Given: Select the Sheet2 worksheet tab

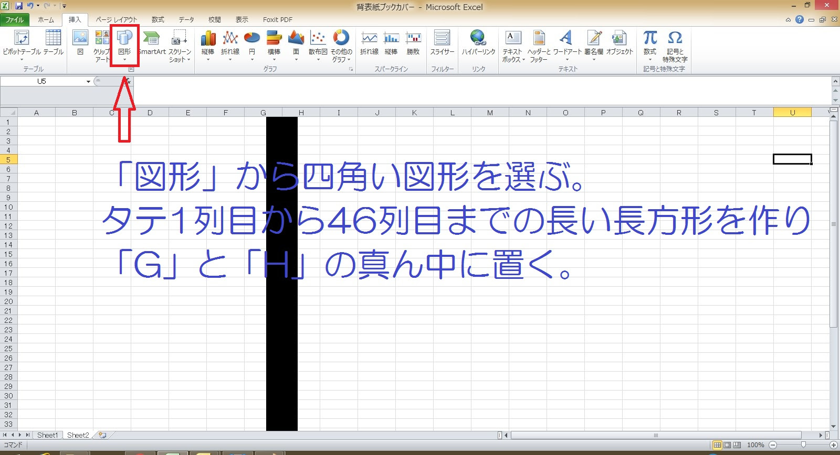Looking at the screenshot, I should coord(78,435).
